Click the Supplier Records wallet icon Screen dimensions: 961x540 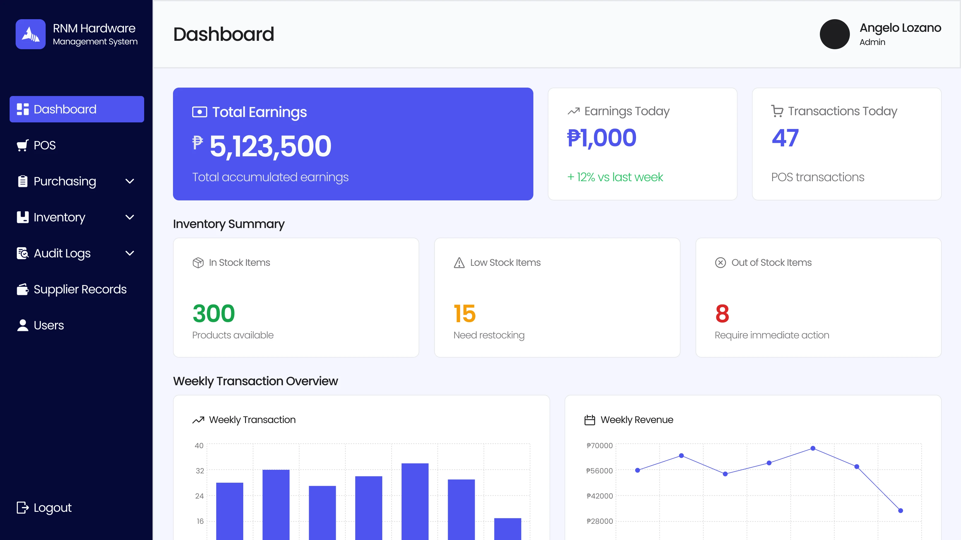click(x=23, y=289)
